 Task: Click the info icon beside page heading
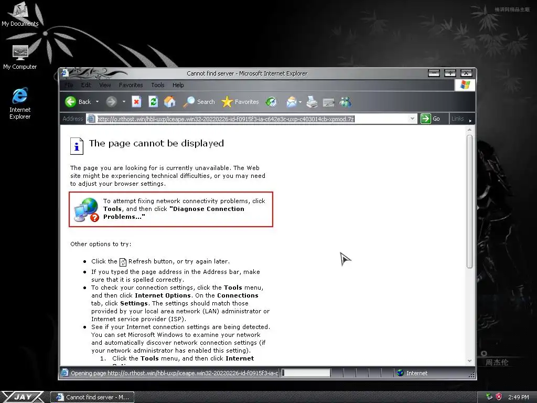coord(77,146)
